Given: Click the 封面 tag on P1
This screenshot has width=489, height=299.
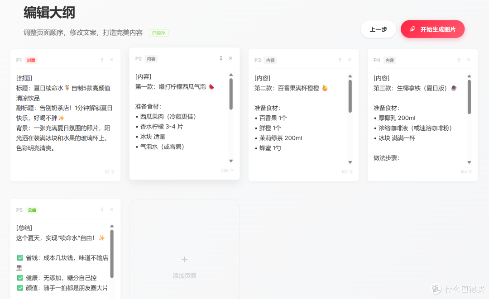Looking at the screenshot, I should click(x=31, y=60).
